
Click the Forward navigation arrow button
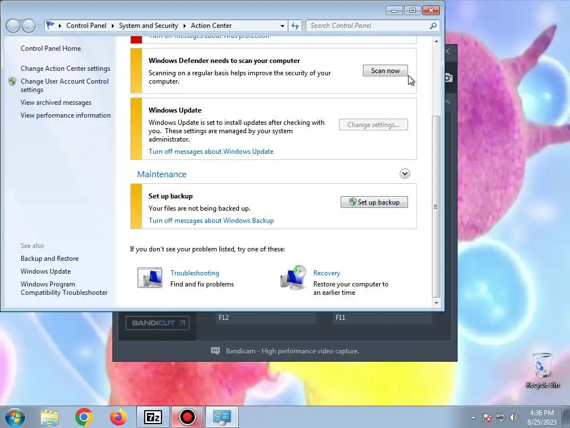coord(29,26)
